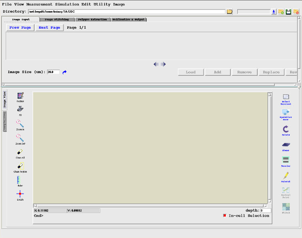Click the green save disk icon
The width and height of the screenshot is (302, 238).
[x=289, y=12]
